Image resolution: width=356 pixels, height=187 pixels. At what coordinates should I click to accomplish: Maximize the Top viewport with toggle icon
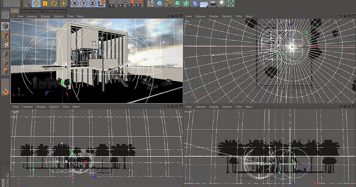(354, 16)
